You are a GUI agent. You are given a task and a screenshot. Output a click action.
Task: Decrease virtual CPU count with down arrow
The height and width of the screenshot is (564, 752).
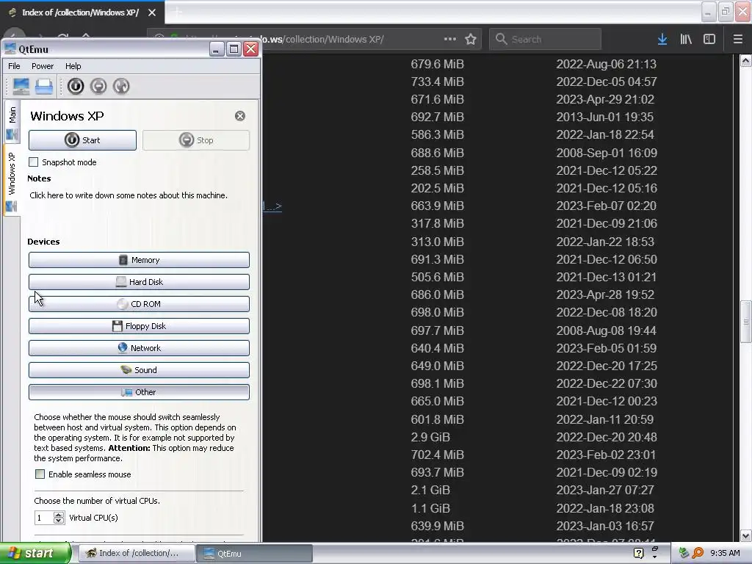59,521
